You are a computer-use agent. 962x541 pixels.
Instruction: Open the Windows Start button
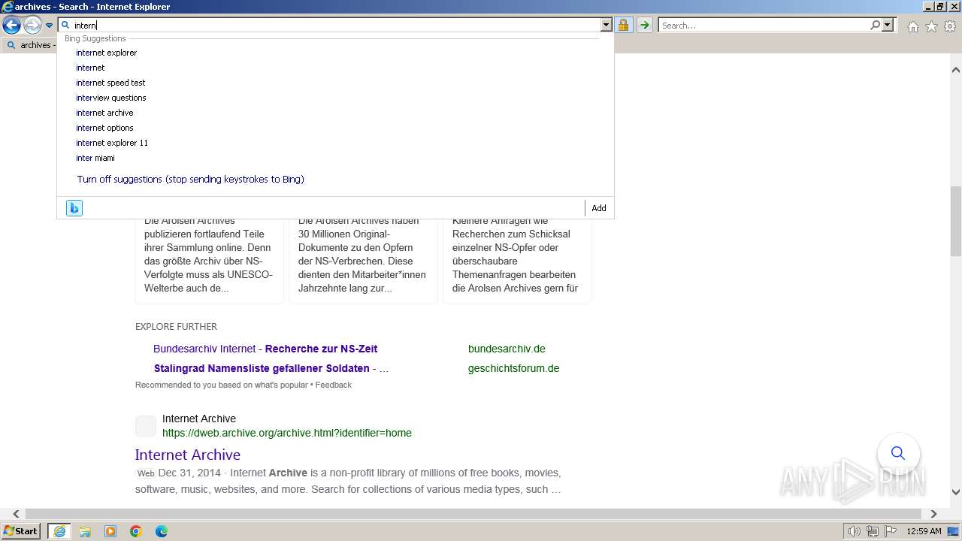click(21, 530)
